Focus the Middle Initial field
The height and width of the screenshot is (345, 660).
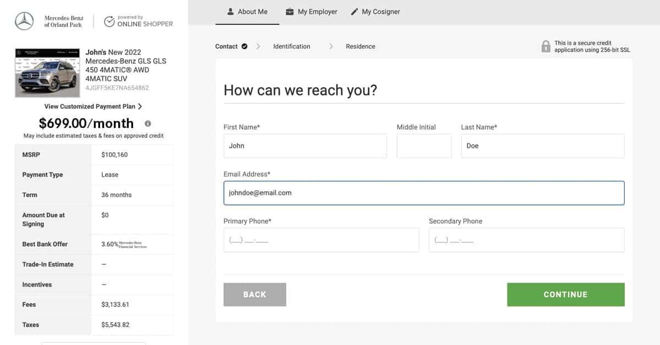click(x=424, y=146)
